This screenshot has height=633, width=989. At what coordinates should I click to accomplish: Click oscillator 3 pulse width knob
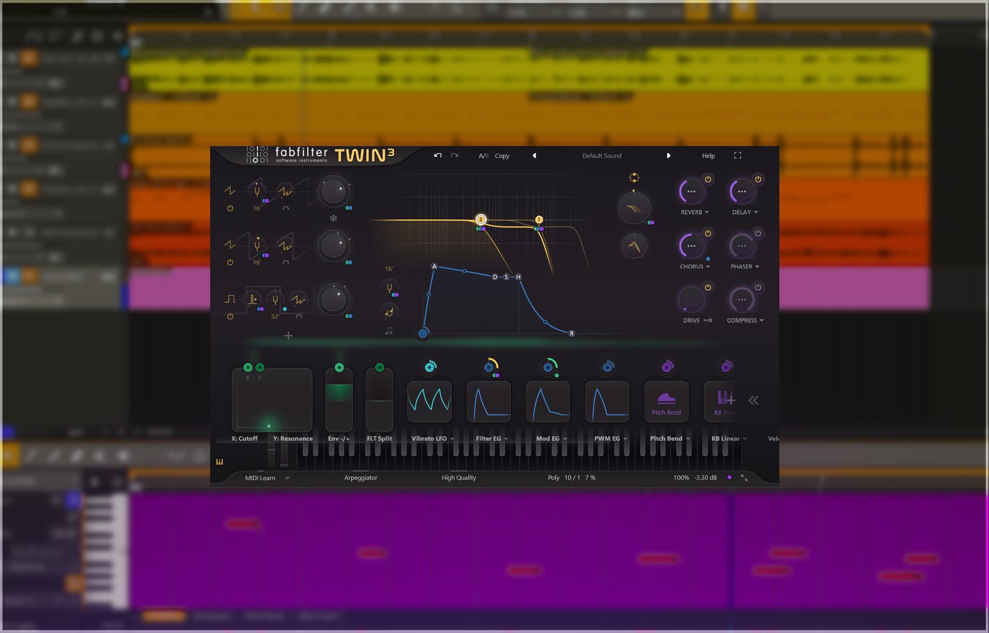tap(252, 300)
